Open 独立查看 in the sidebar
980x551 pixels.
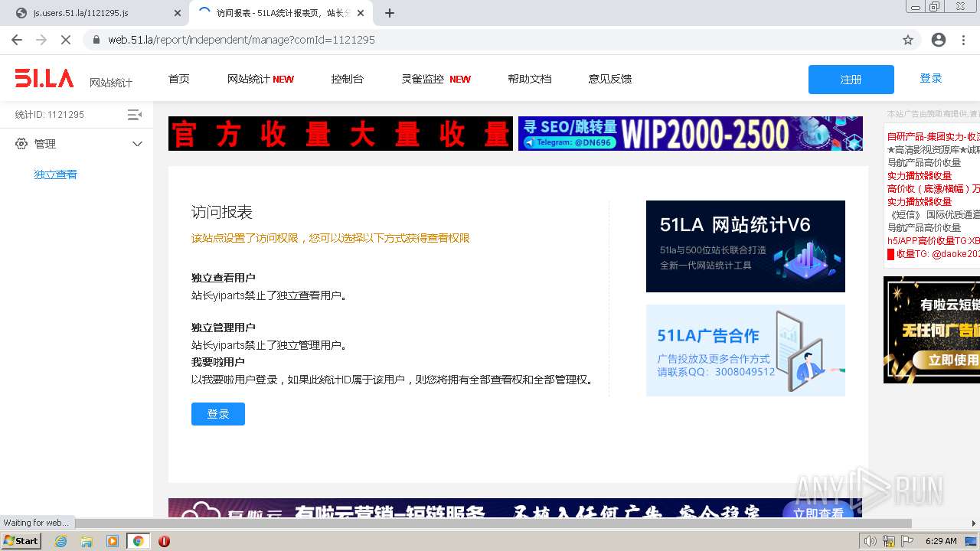coord(56,174)
